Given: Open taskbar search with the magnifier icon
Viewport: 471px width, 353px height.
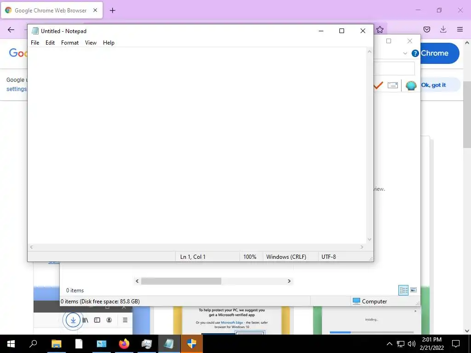Looking at the screenshot, I should click(x=33, y=344).
